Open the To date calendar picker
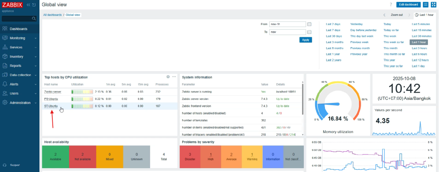Image resolution: width=439 pixels, height=172 pixels. pos(309,32)
